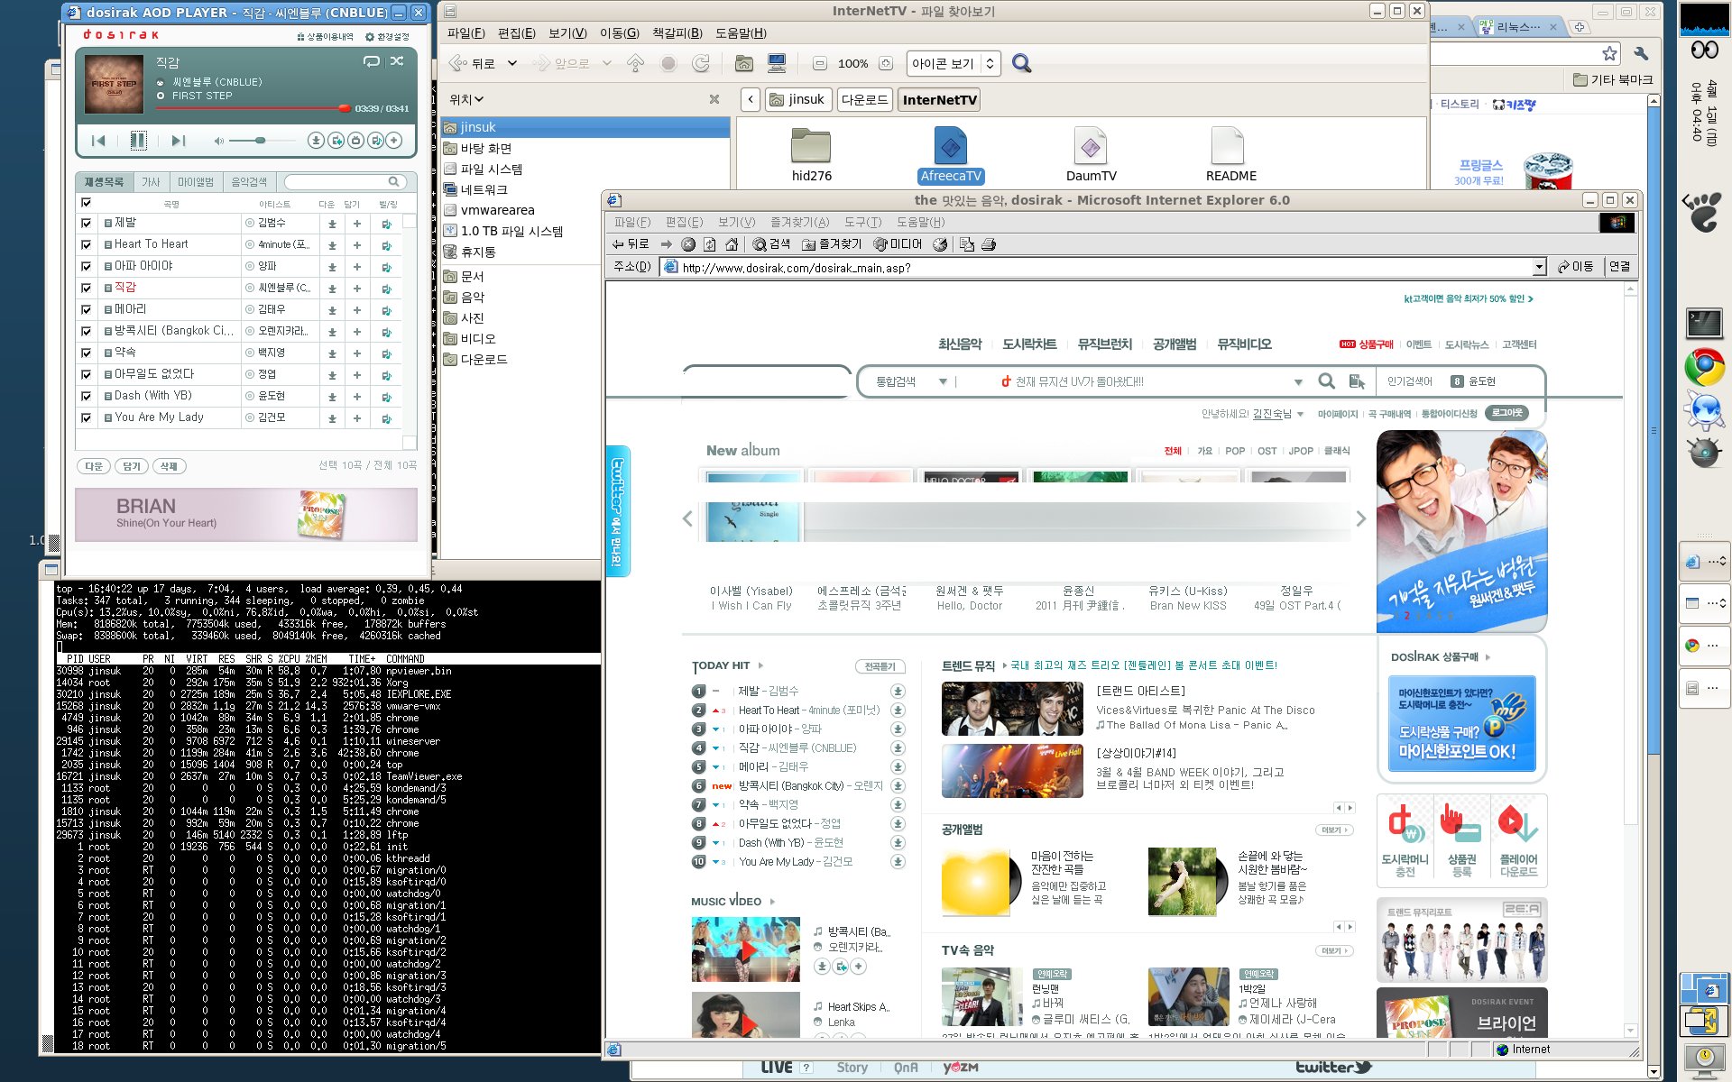
Task: Open the 뒤로 history dropdown arrow in file browser
Action: [x=512, y=63]
